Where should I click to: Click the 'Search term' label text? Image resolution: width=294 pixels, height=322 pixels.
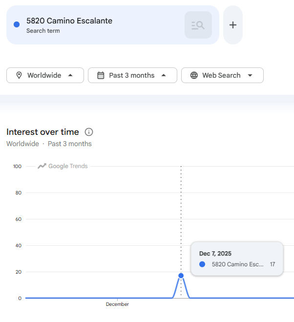tap(43, 31)
